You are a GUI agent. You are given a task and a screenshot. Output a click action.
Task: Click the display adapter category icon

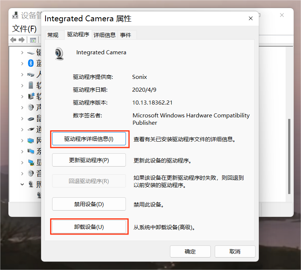(x=31, y=162)
